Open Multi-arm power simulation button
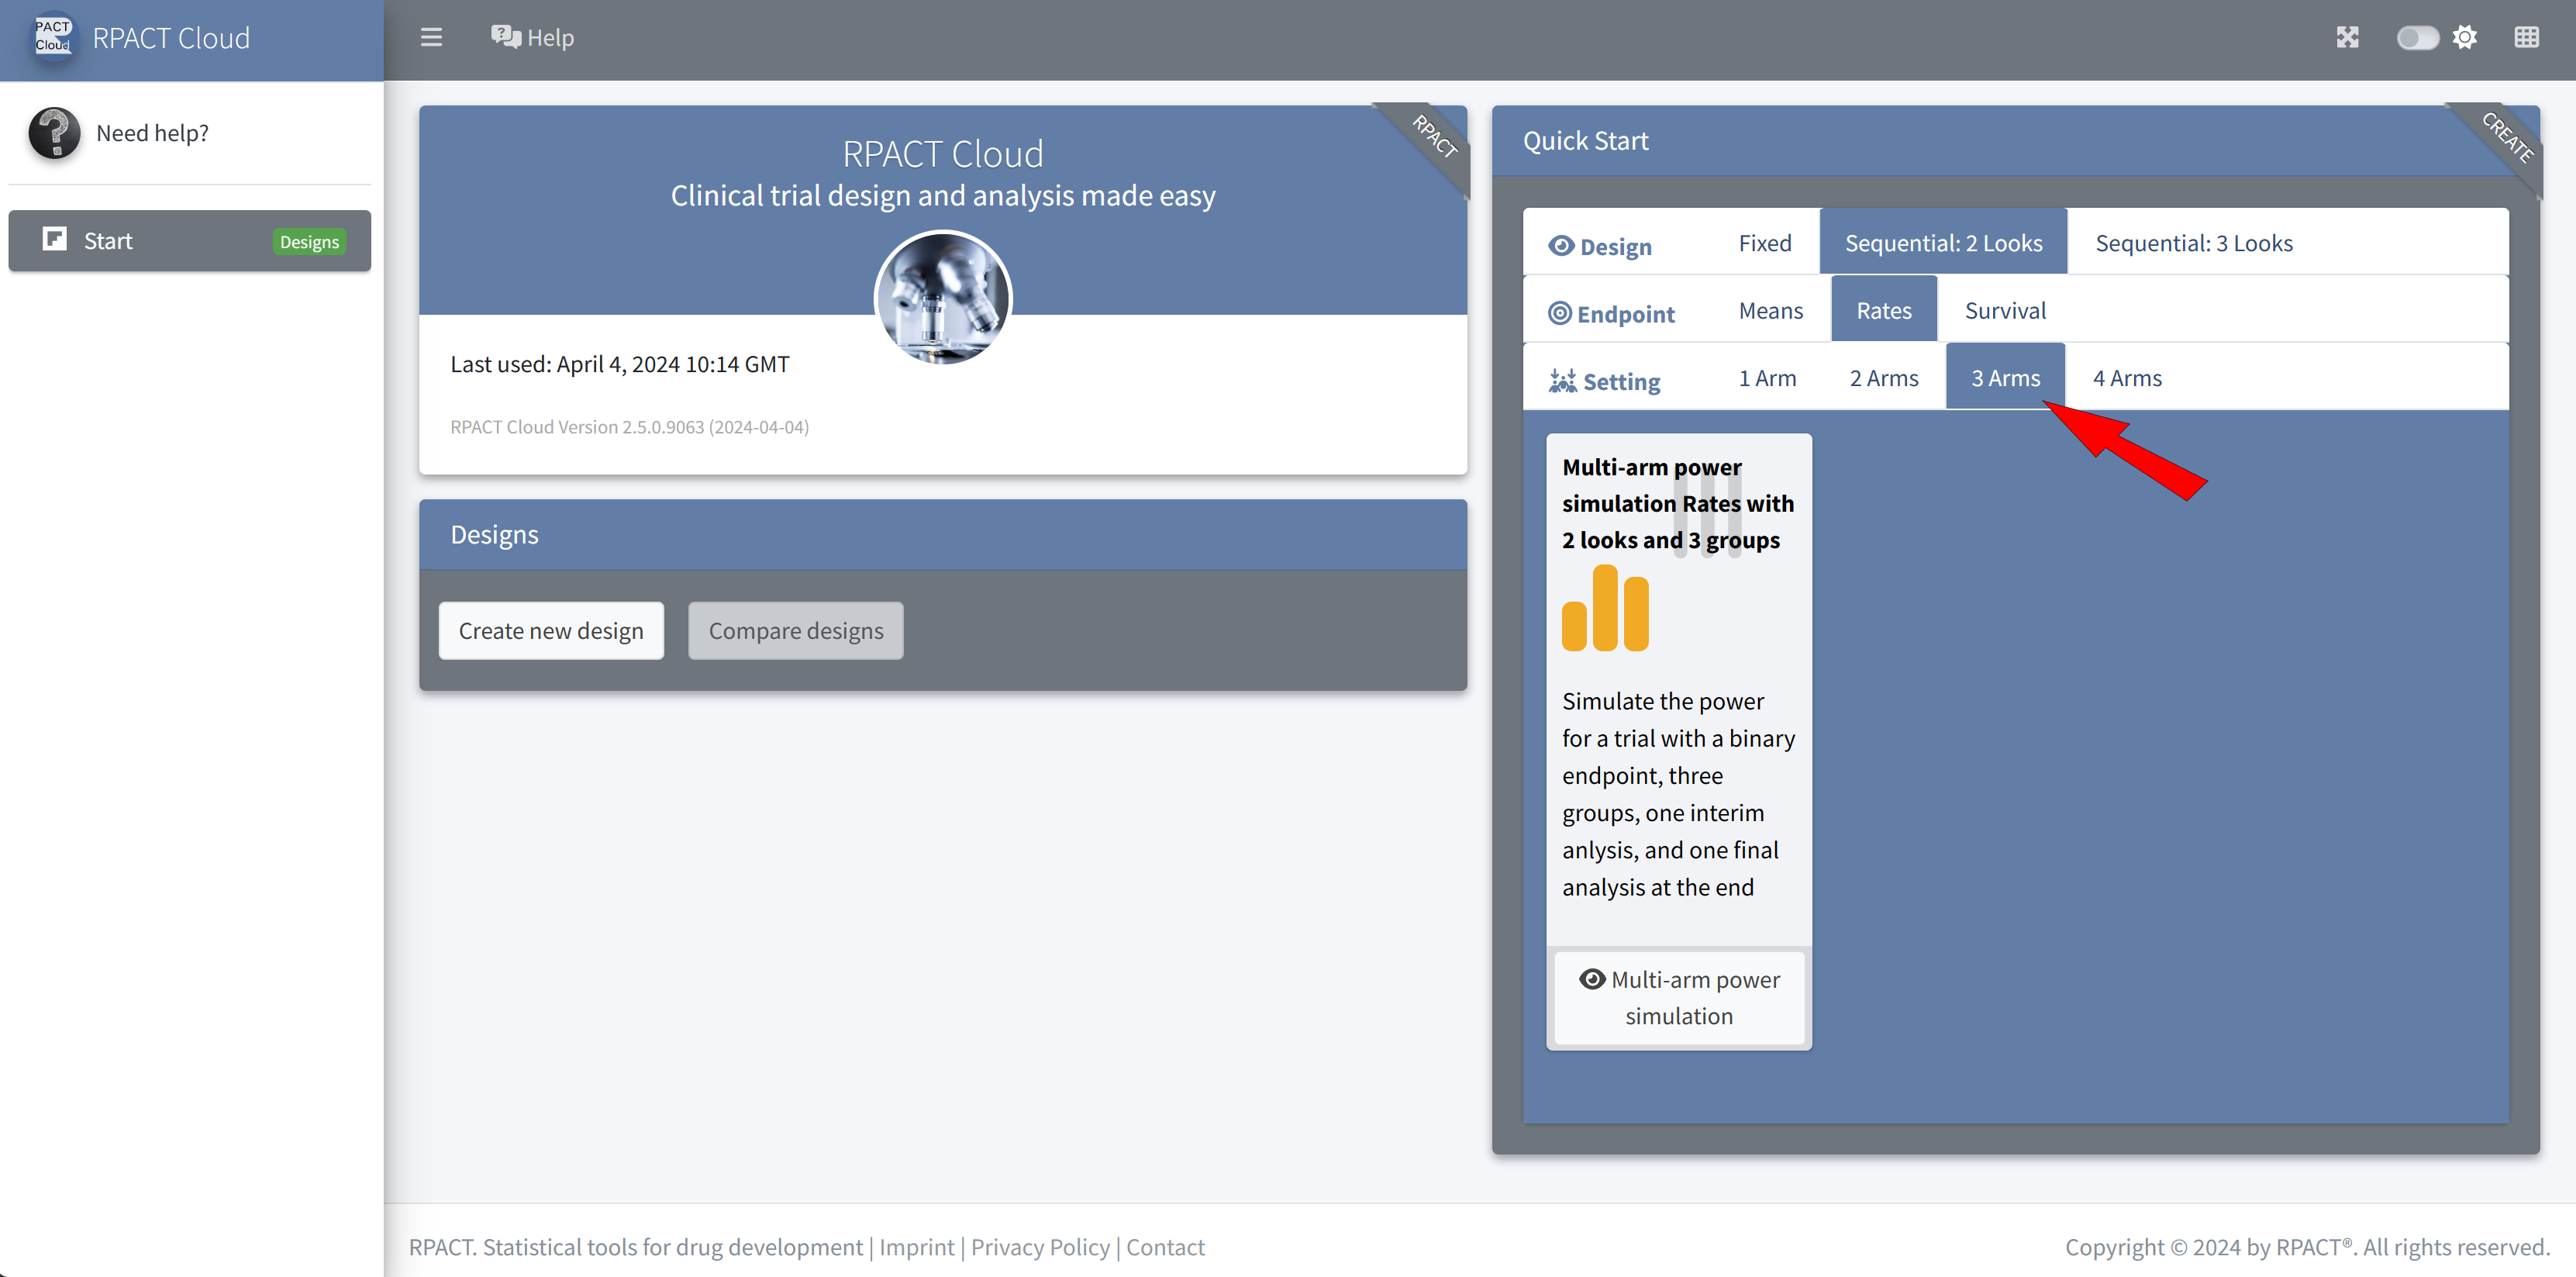The height and width of the screenshot is (1277, 2576). tap(1679, 997)
